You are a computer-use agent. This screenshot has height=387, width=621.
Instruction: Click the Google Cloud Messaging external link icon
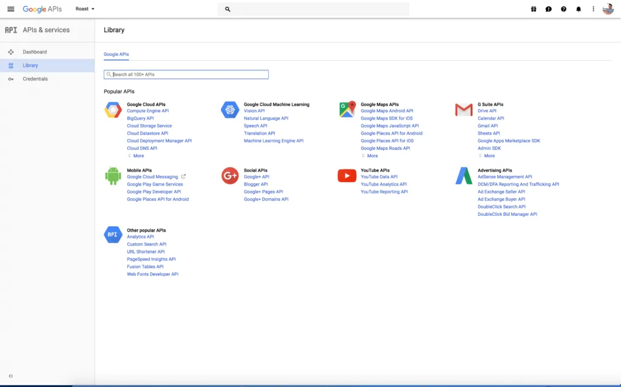(183, 177)
